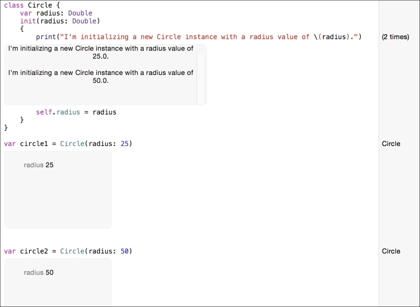Select the Circle result beside circle1 line

click(x=391, y=144)
